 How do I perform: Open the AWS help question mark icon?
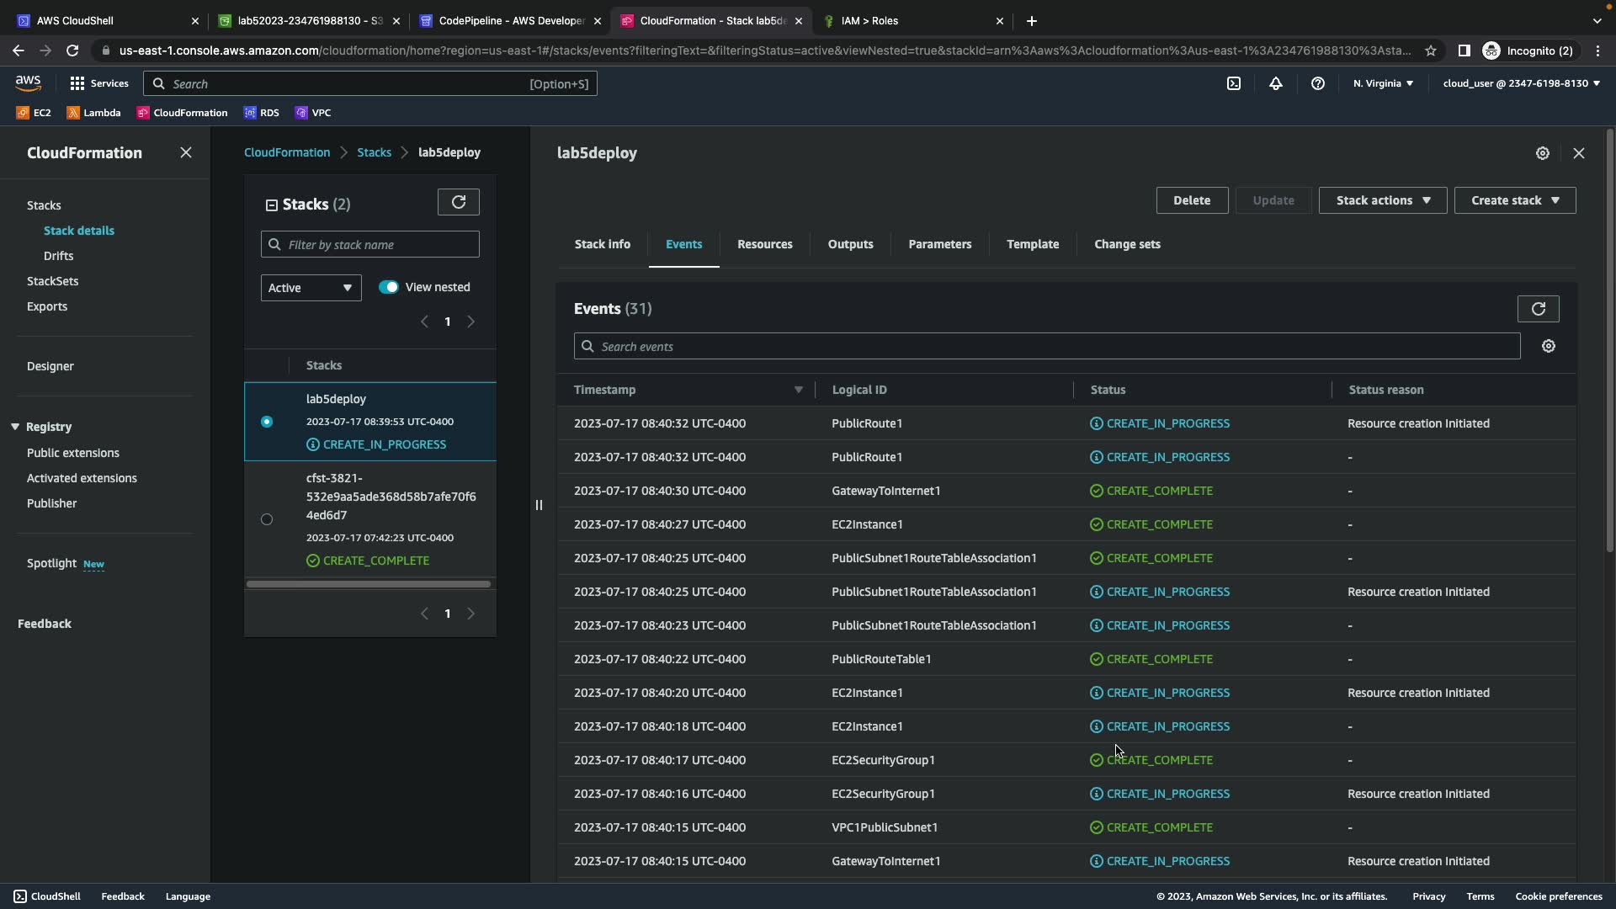(x=1318, y=83)
